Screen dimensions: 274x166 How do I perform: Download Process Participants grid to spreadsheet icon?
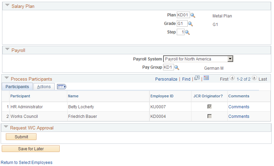pyautogui.click(x=206, y=78)
